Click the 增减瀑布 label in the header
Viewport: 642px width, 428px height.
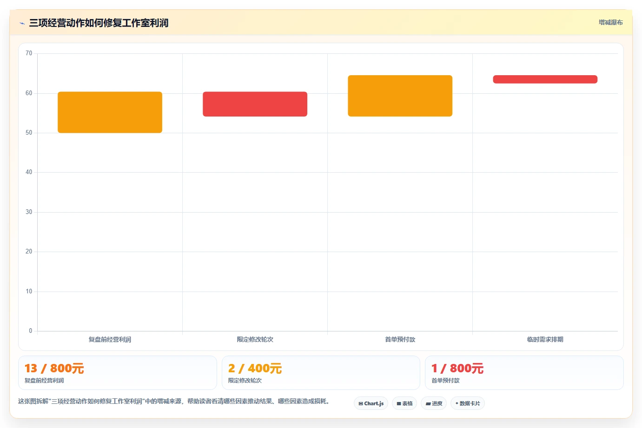pyautogui.click(x=610, y=22)
